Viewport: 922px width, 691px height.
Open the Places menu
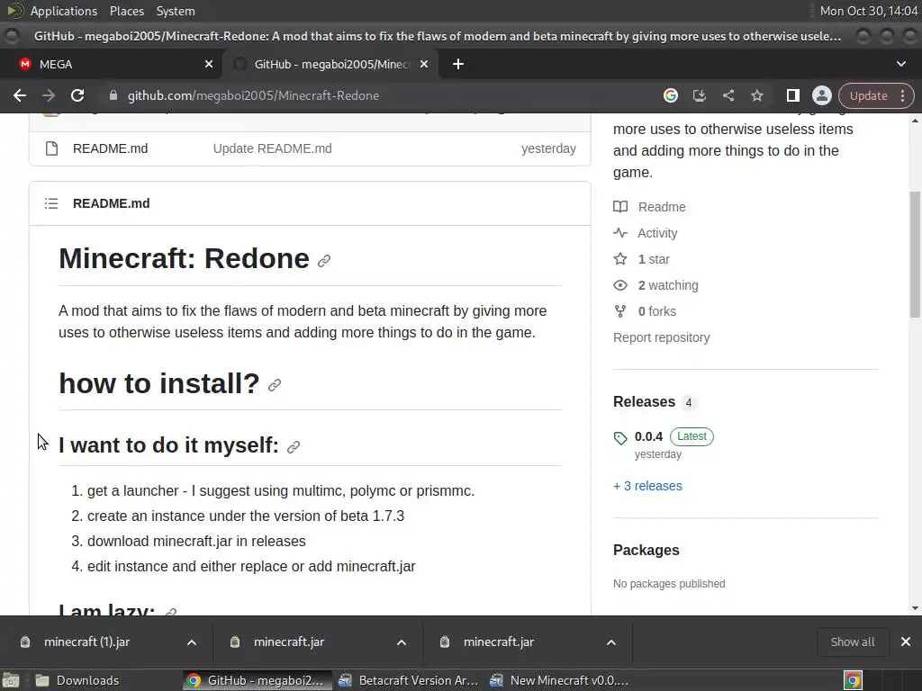tap(126, 11)
